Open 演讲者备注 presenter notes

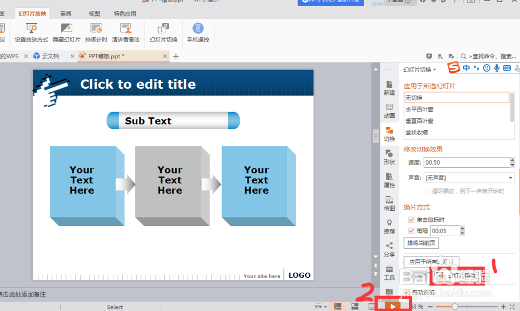[x=126, y=33]
